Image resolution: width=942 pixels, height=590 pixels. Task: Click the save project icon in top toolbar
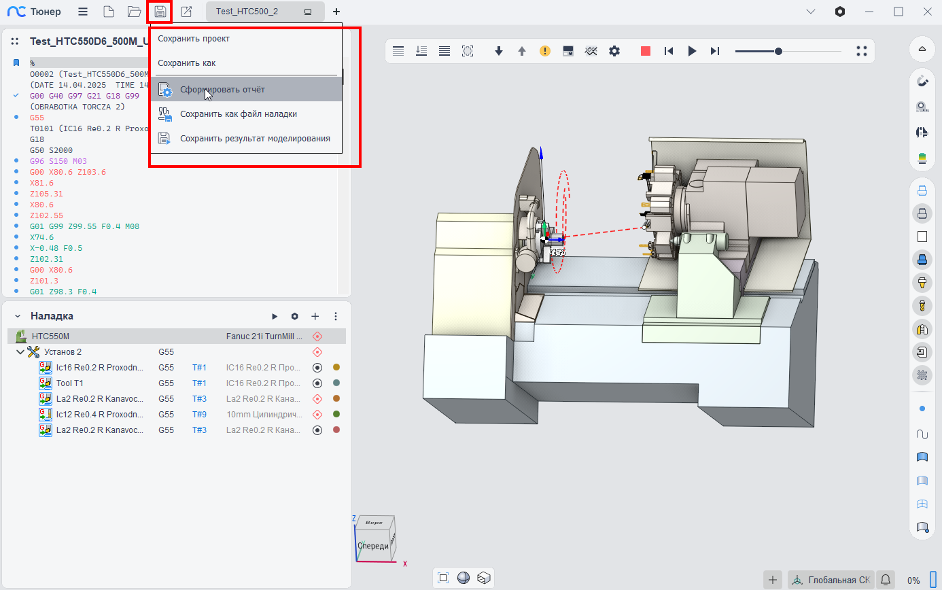click(x=160, y=12)
